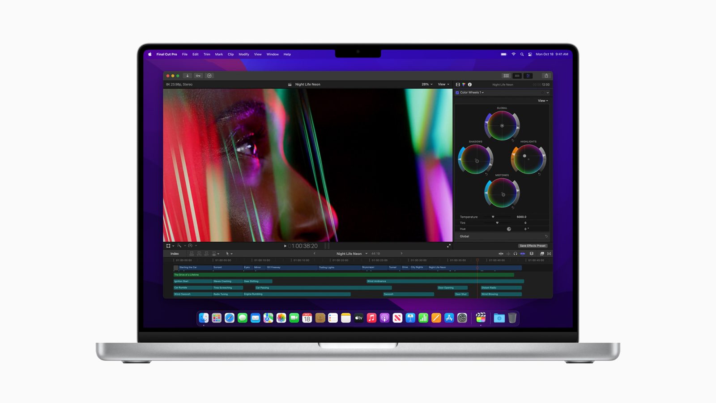Viewport: 716px width, 403px height.
Task: Click the Tint slider handle
Action: coord(497,223)
